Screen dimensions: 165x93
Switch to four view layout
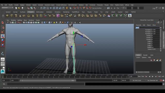tap(3, 64)
